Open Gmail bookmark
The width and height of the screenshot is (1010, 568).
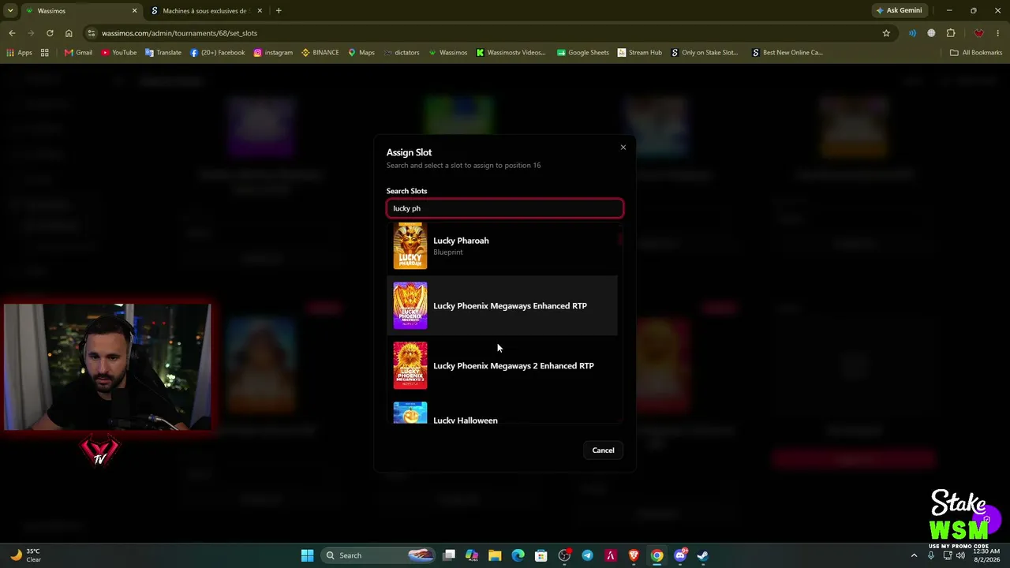pyautogui.click(x=78, y=53)
